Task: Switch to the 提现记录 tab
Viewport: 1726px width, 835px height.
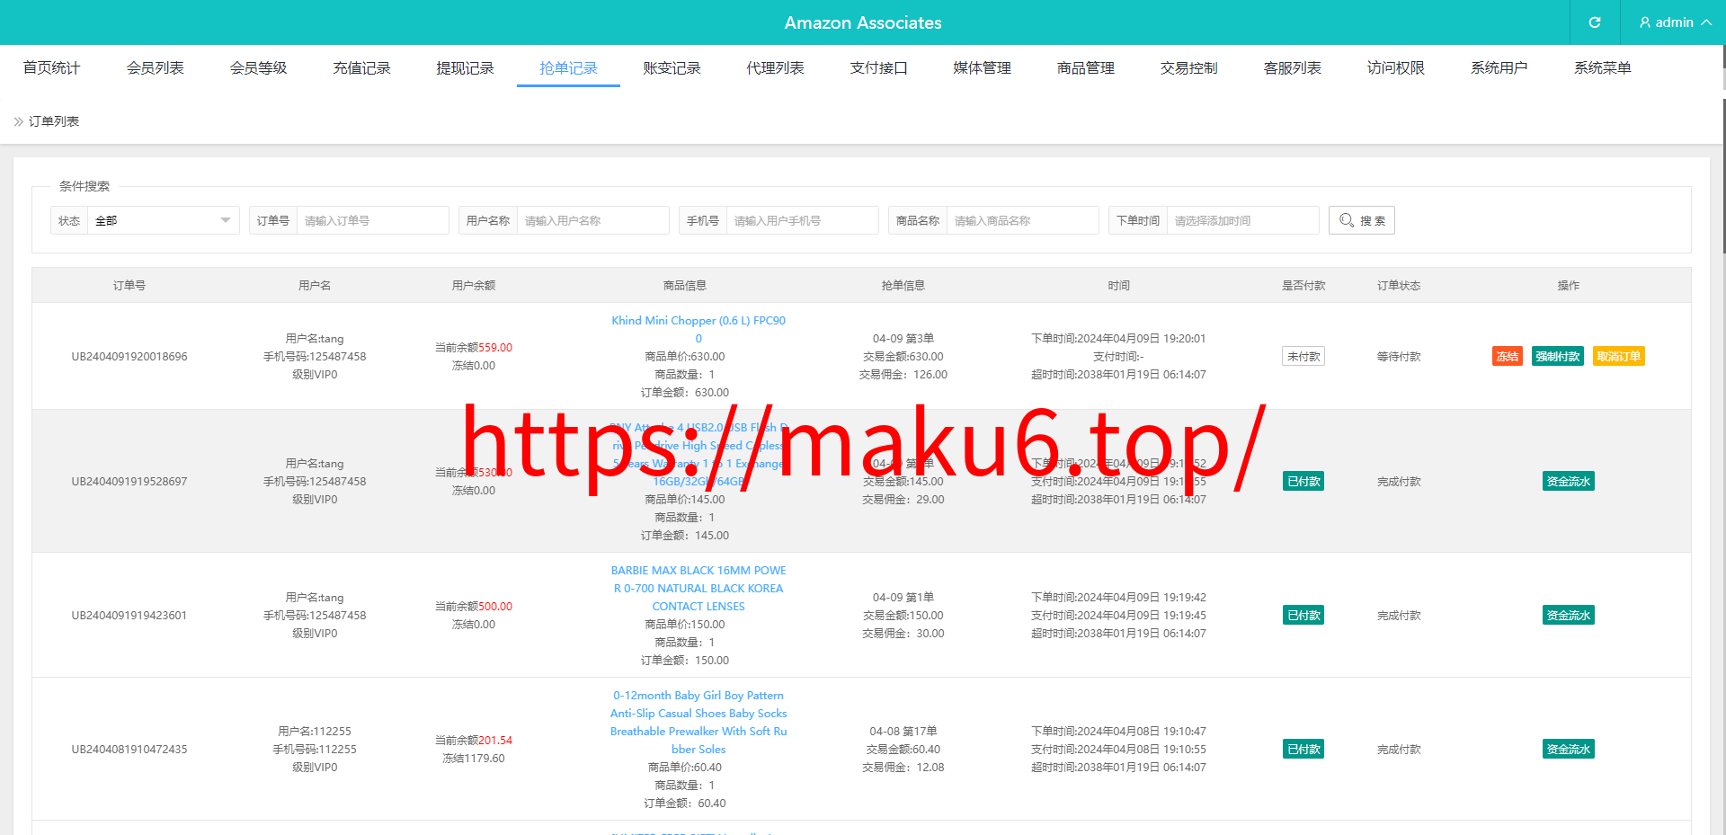Action: [465, 67]
